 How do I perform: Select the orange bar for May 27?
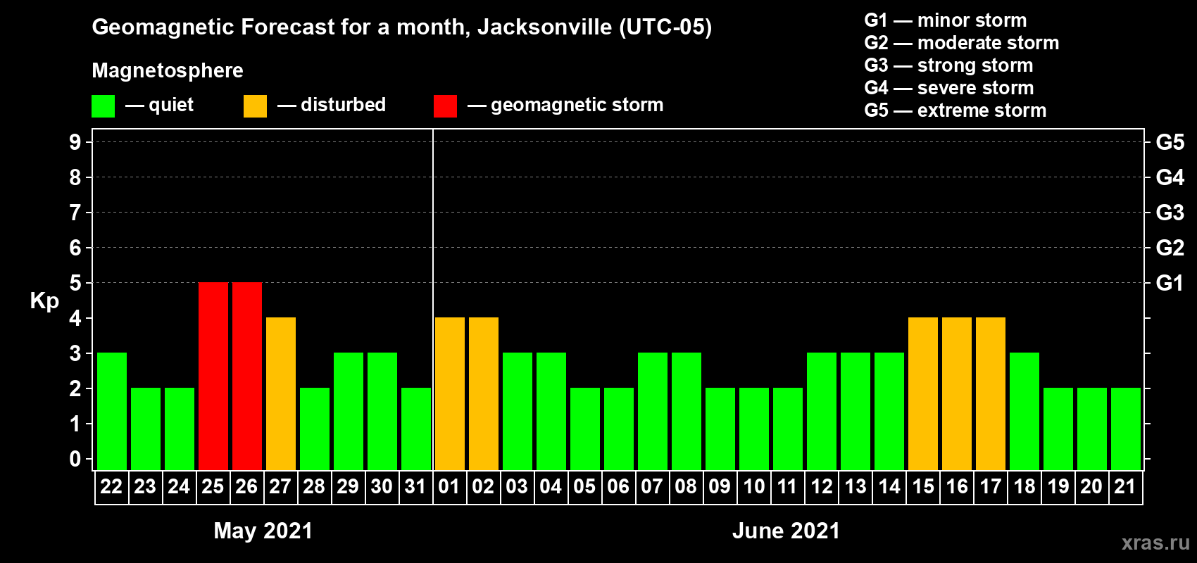click(x=281, y=394)
